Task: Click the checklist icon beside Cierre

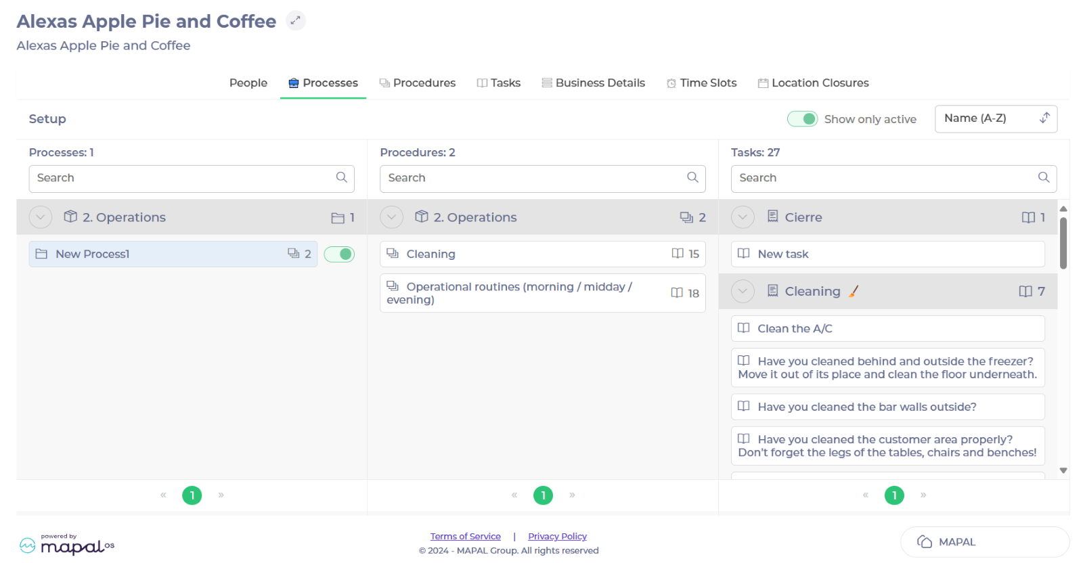Action: point(772,217)
